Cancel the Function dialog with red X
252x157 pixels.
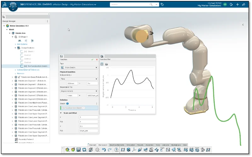(97, 59)
